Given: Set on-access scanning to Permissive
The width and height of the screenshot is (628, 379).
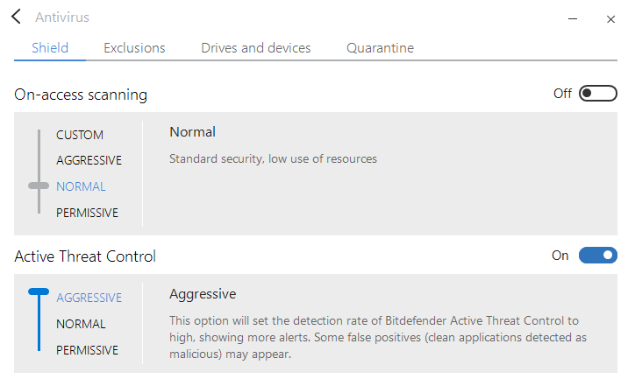Looking at the screenshot, I should pyautogui.click(x=87, y=213).
